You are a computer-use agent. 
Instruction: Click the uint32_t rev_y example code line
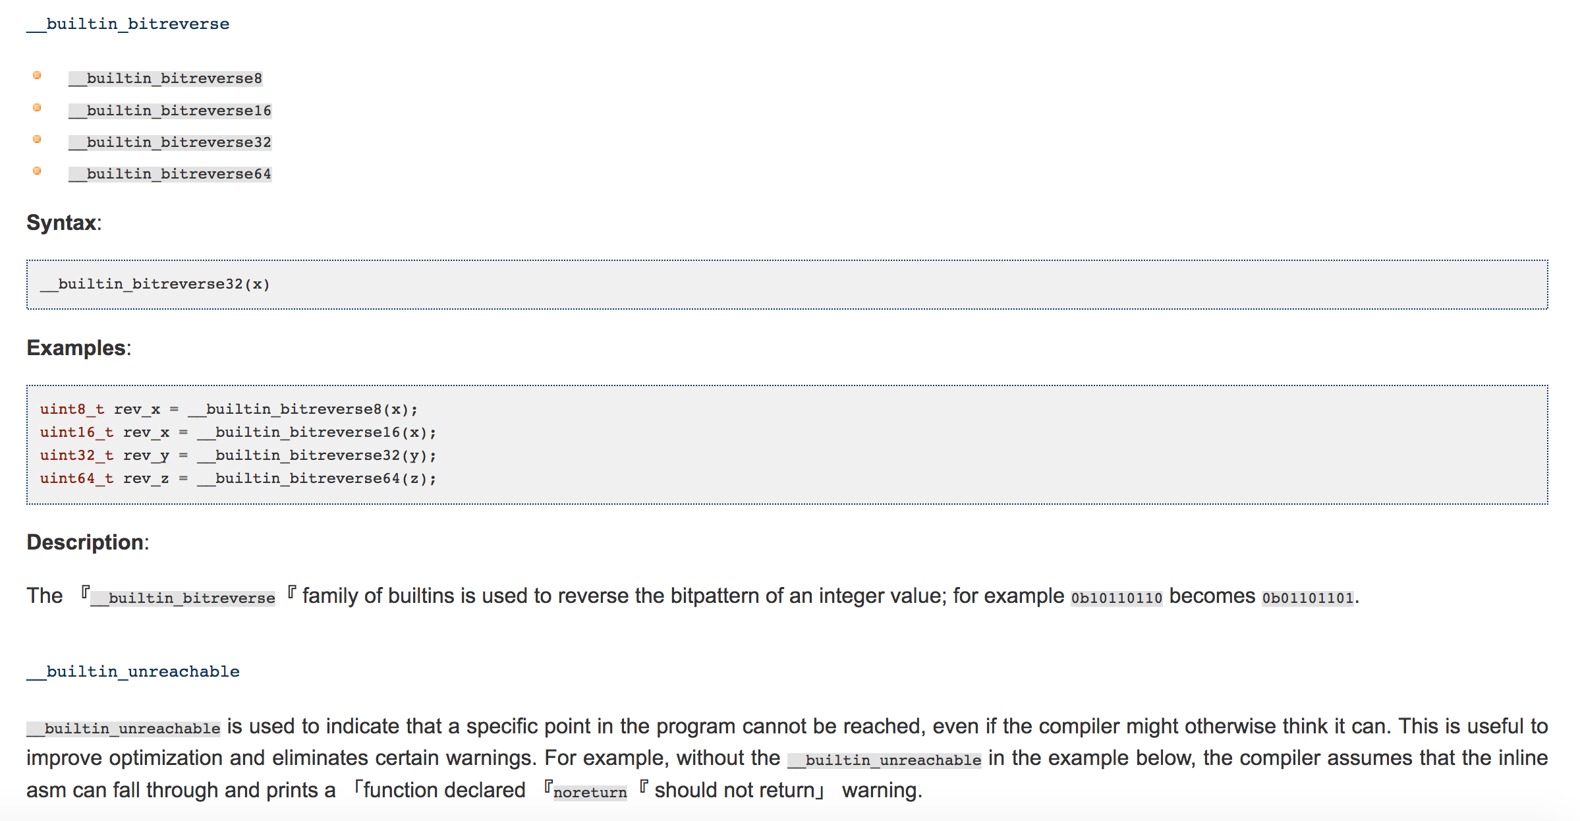click(238, 456)
